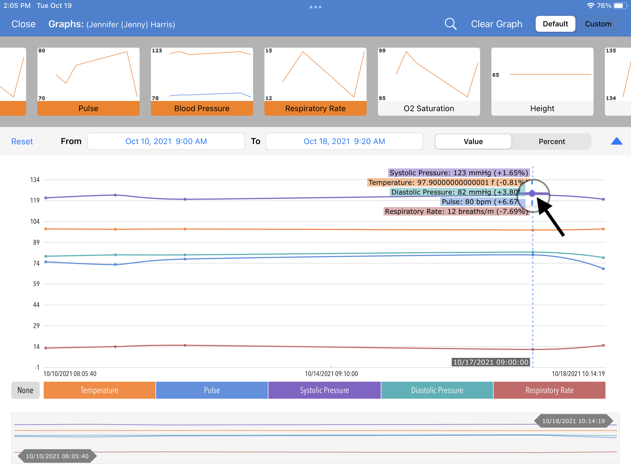631x473 pixels.
Task: Select the Blood Pressure graph thumbnail
Action: [x=202, y=82]
